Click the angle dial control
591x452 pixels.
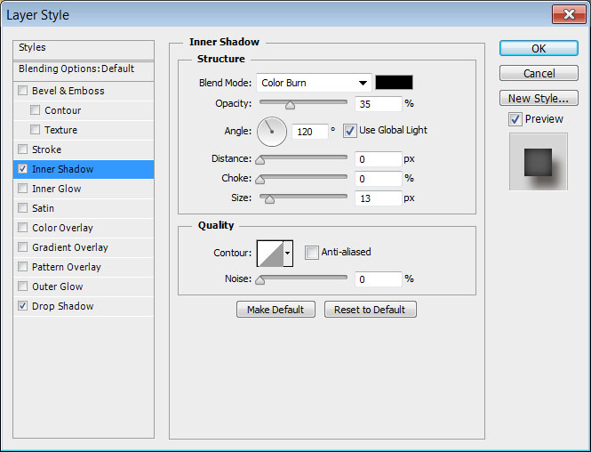(272, 132)
